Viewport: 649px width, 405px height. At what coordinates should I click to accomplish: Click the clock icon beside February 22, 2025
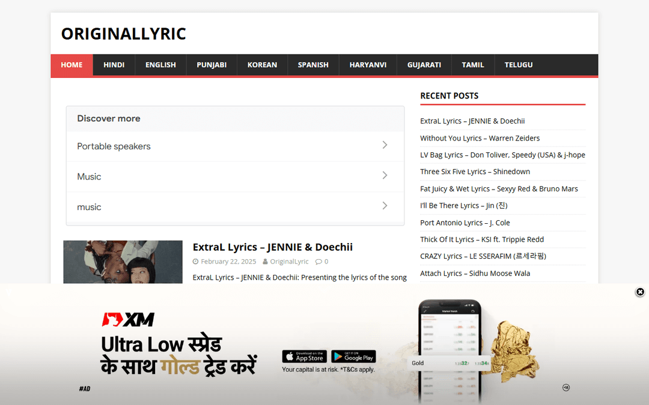pyautogui.click(x=195, y=262)
